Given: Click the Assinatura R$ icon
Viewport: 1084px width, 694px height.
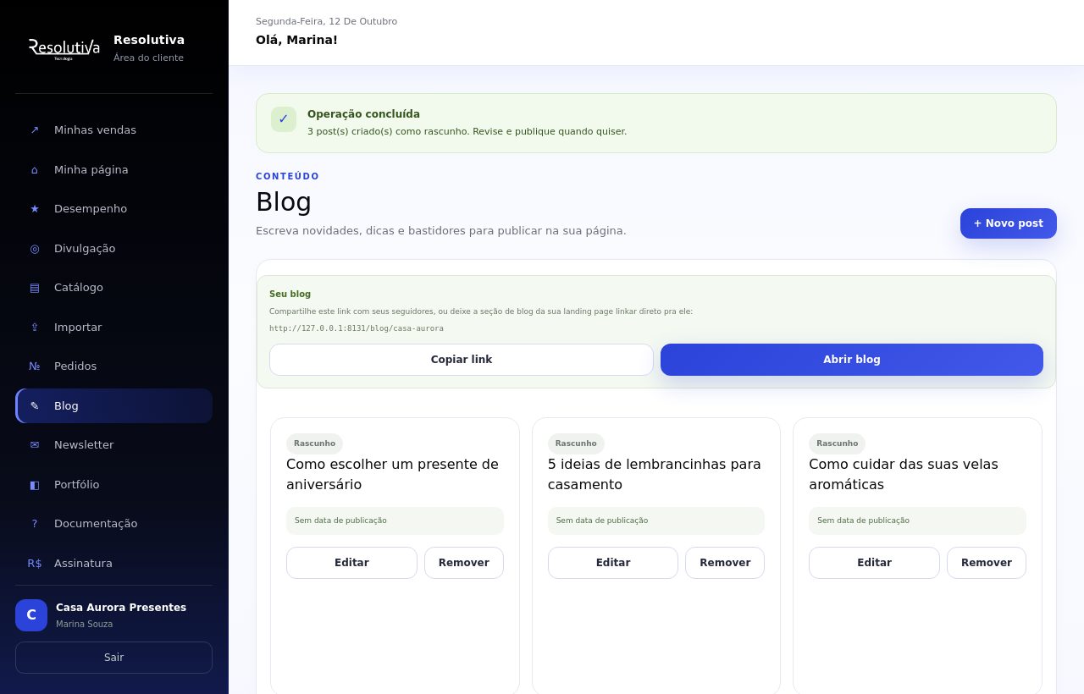Looking at the screenshot, I should (x=35, y=564).
